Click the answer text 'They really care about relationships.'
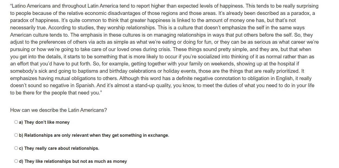This screenshot has width=339, height=168. tap(62, 148)
